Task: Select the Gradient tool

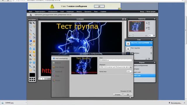Action: 30,41
